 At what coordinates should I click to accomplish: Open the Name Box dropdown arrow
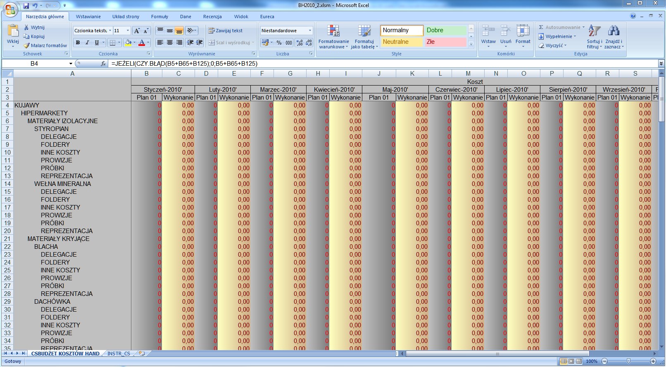71,64
